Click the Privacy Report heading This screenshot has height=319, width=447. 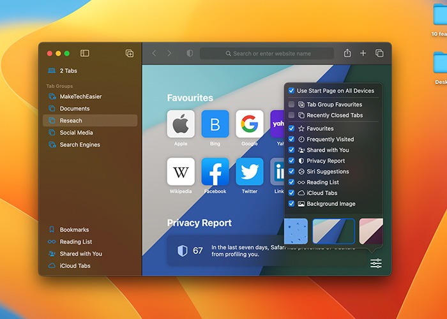point(199,223)
